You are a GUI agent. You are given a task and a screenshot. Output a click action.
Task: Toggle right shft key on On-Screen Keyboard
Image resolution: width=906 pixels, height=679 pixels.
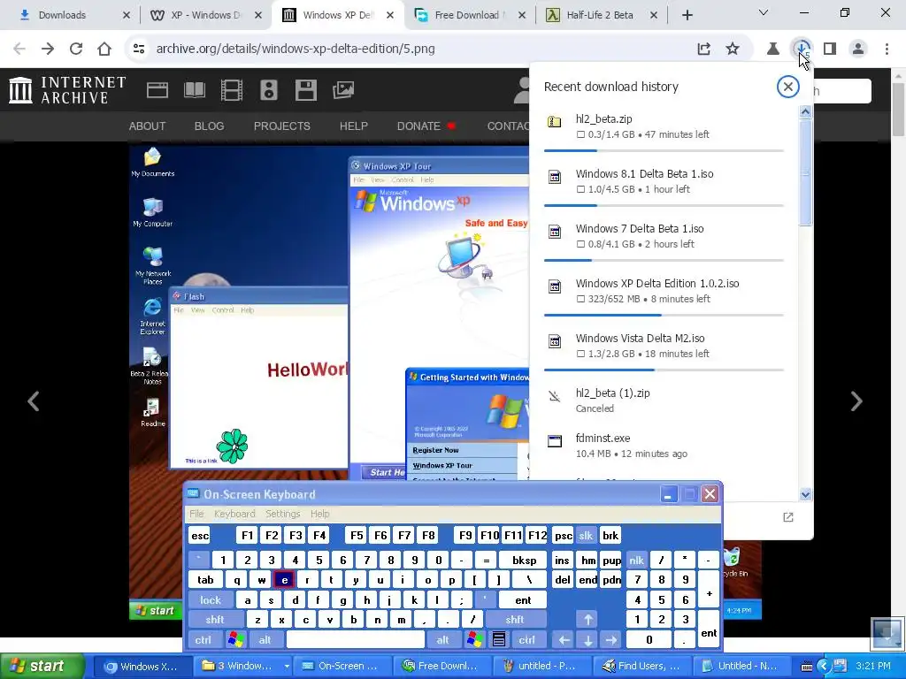click(514, 620)
